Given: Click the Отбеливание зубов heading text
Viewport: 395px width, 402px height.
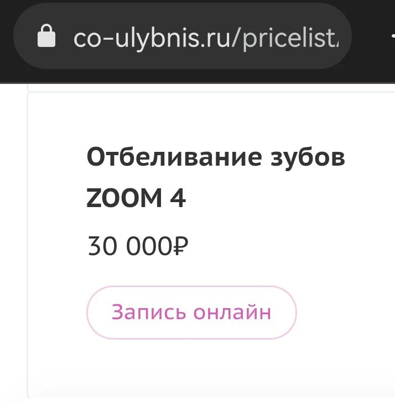Looking at the screenshot, I should tap(216, 158).
